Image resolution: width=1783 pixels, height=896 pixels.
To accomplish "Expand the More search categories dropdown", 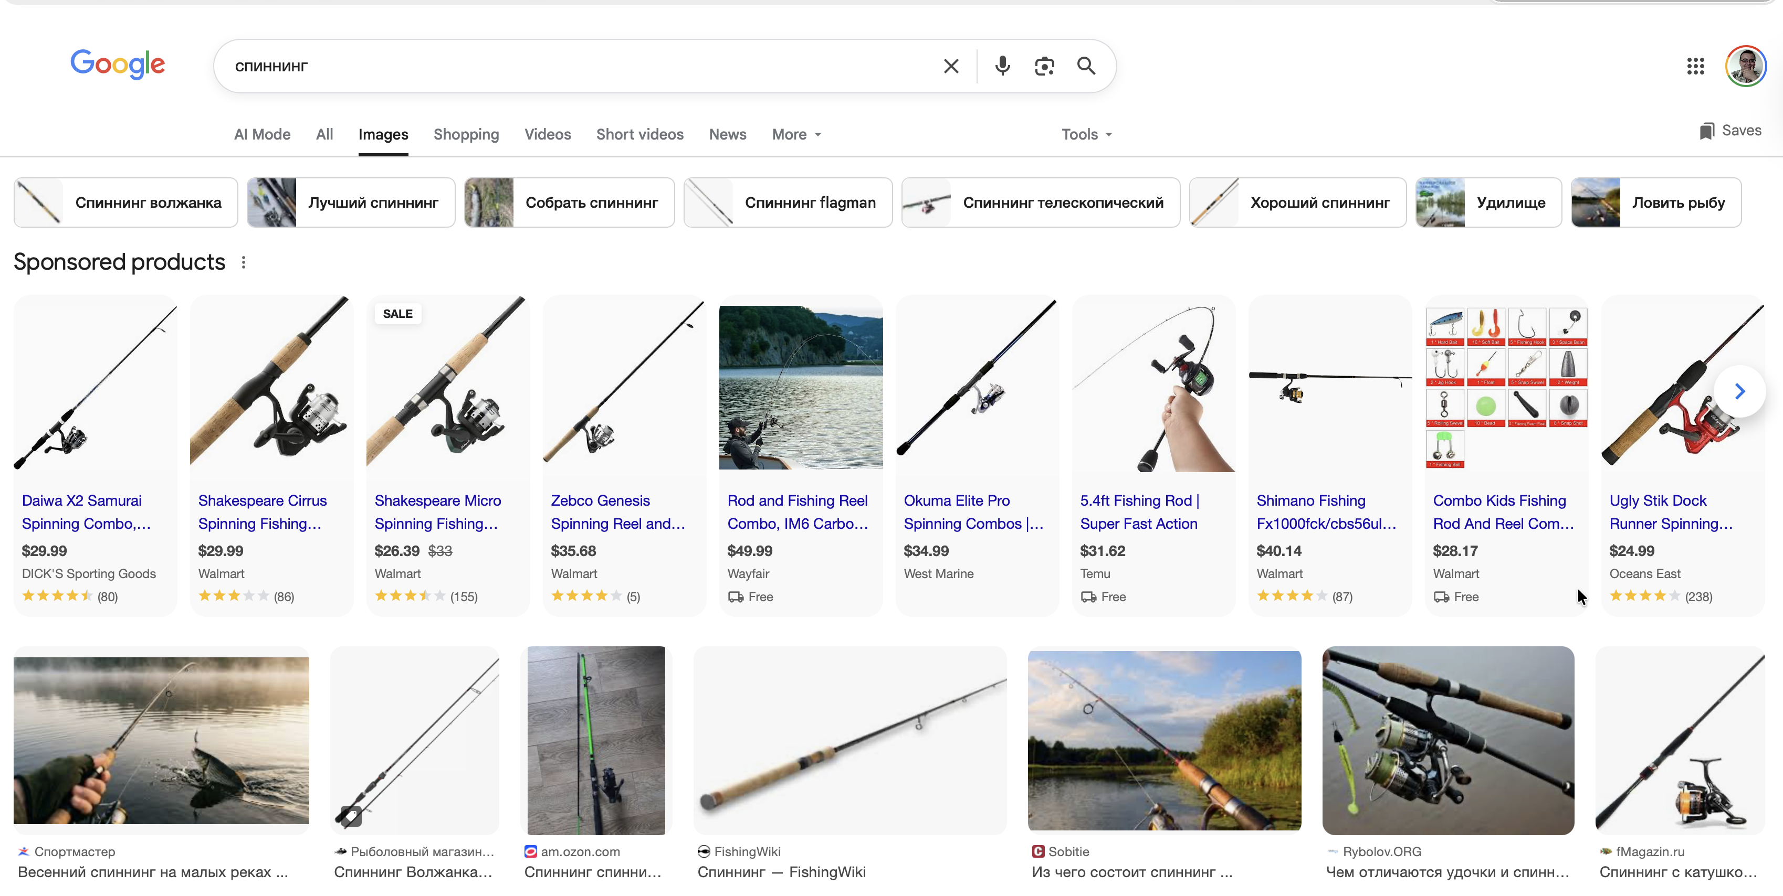I will point(796,135).
